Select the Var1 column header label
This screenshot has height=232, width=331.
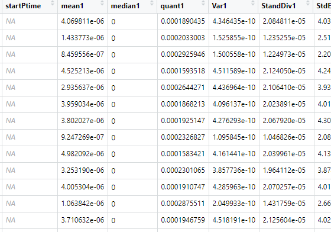219,6
